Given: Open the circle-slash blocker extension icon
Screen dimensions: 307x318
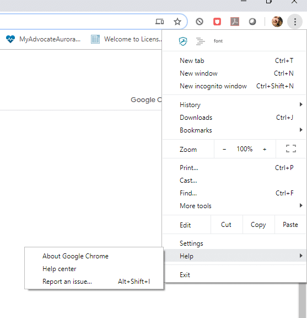Looking at the screenshot, I should pos(200,22).
